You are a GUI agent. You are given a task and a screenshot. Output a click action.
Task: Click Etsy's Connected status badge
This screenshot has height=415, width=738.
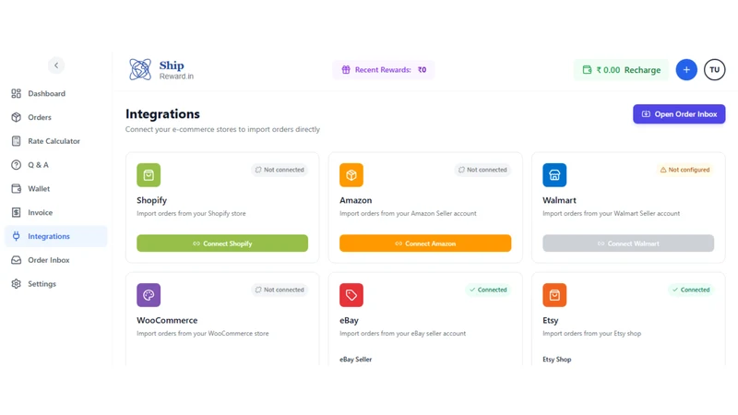pos(691,290)
